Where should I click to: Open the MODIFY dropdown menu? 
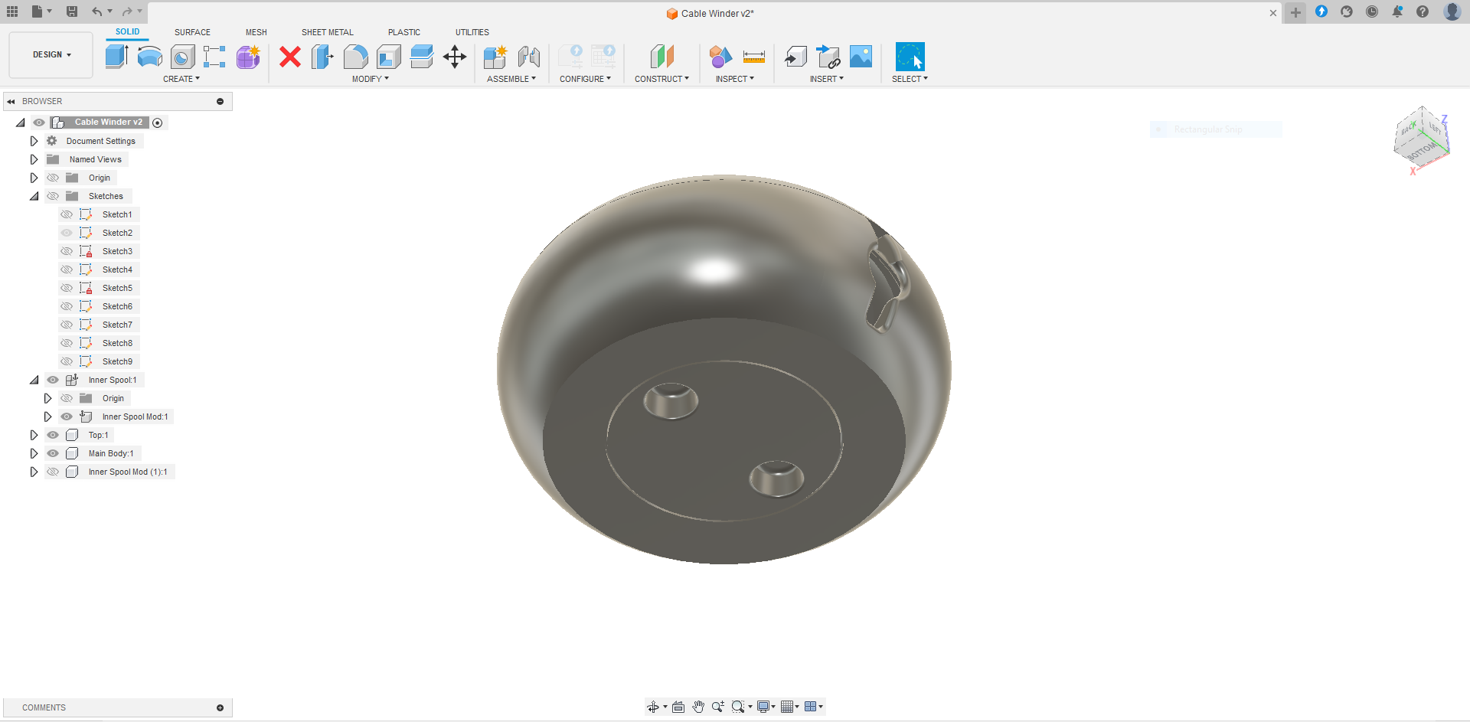(x=371, y=79)
